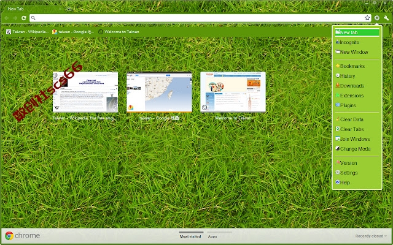This screenshot has width=393, height=245.
Task: Click the puzzle icon beside Extensions
Action: pos(338,95)
